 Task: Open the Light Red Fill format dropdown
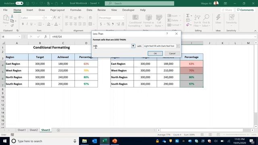[x=178, y=46]
